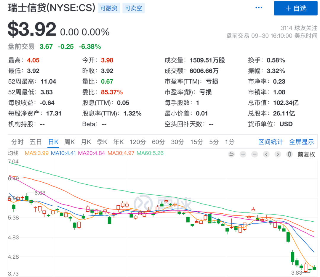Click the 最高 value 4.05

tap(33, 60)
